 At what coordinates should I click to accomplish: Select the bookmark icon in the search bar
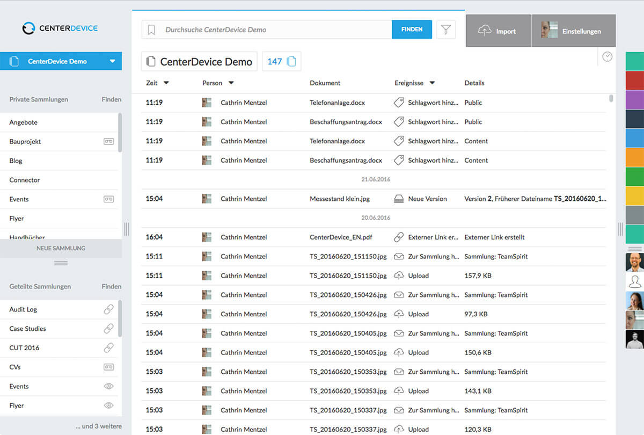(x=151, y=30)
